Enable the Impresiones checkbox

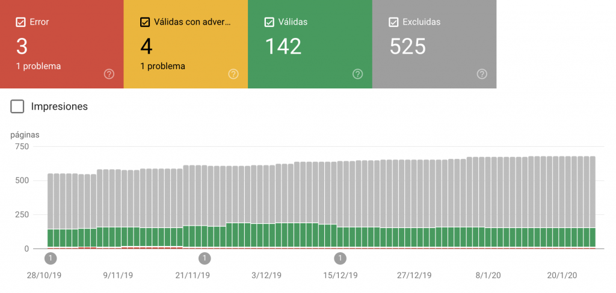tap(17, 106)
